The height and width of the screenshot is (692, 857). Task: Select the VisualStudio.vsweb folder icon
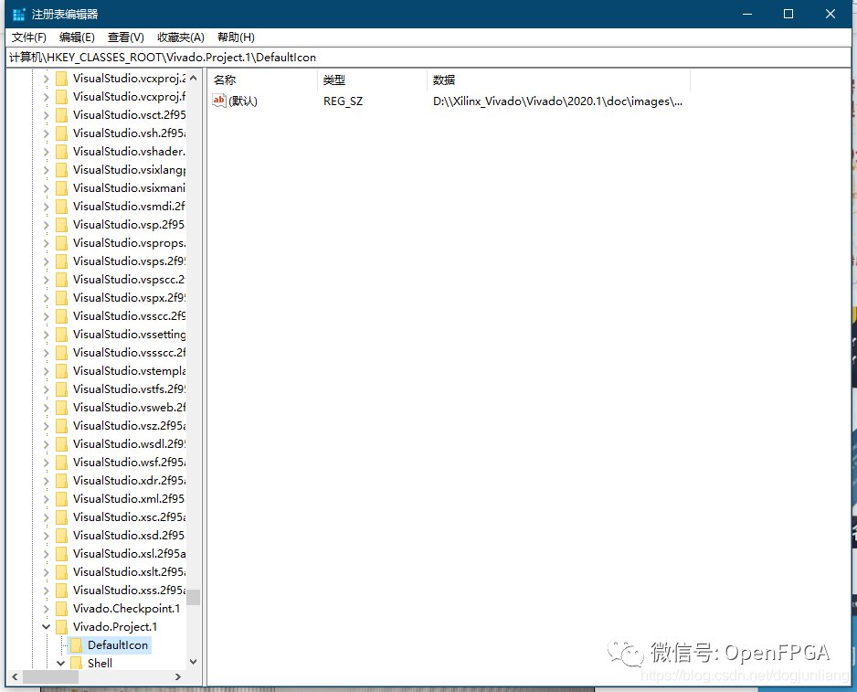(x=62, y=408)
